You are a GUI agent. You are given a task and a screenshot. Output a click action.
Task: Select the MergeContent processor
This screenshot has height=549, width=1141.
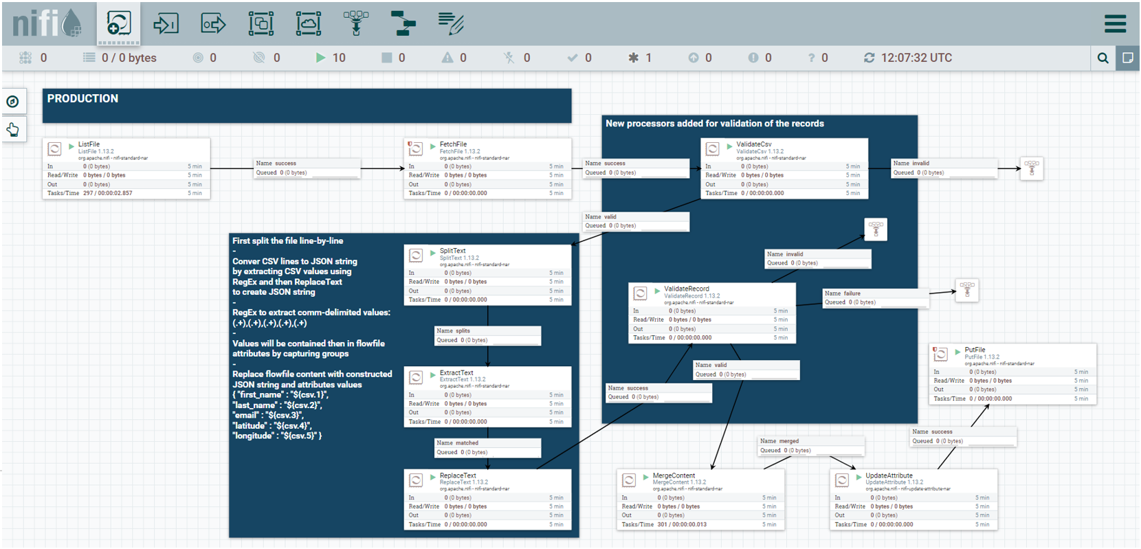(701, 500)
